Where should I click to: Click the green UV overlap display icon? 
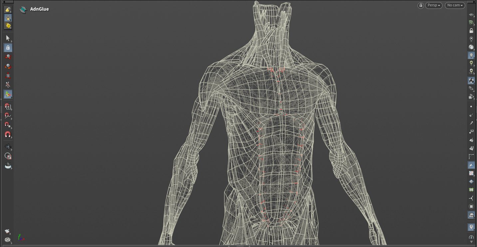click(471, 190)
